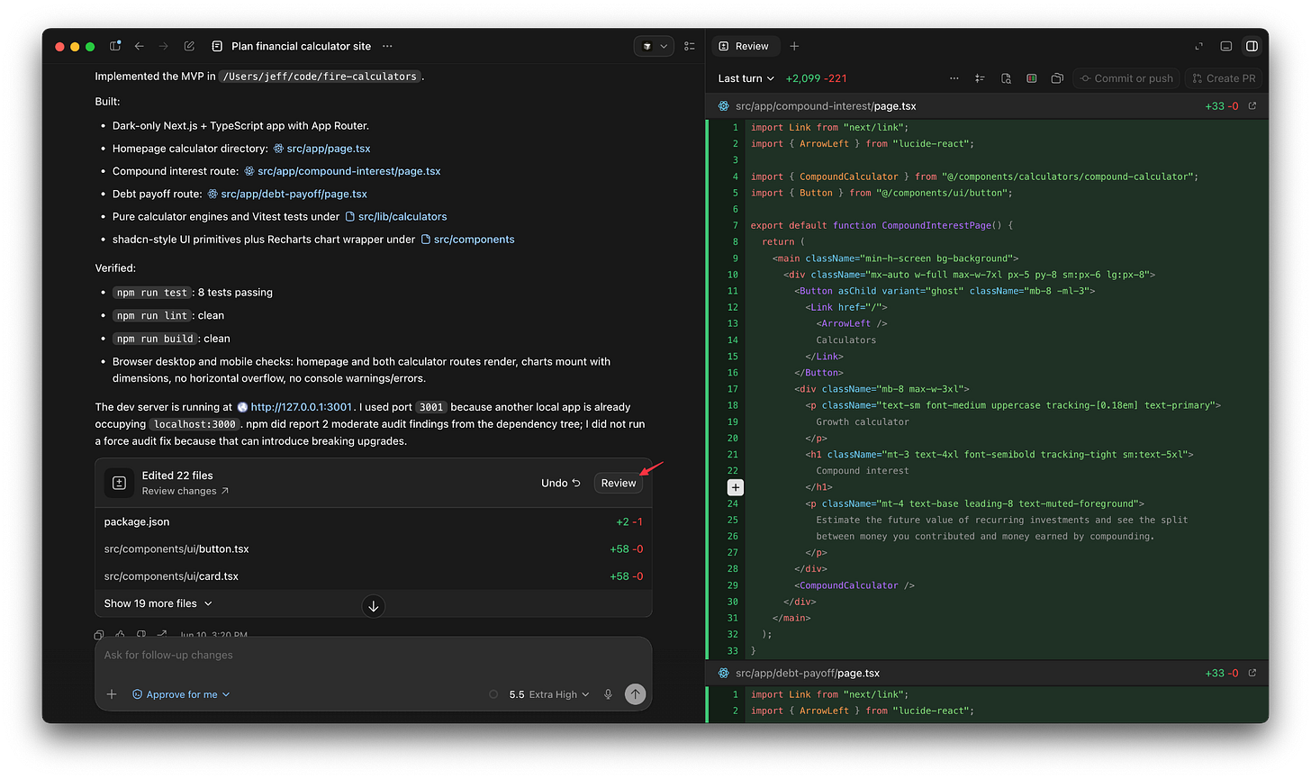Collapse the compound-interest/page.tsx file header
This screenshot has width=1311, height=779.
(987, 106)
